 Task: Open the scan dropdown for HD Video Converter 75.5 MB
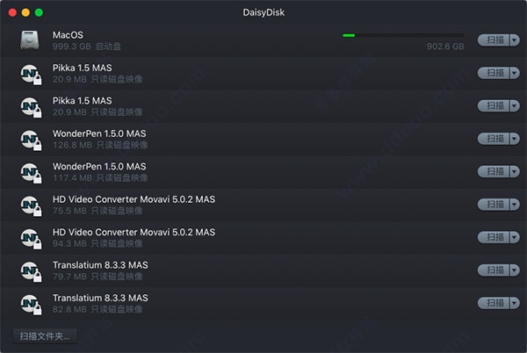point(515,205)
